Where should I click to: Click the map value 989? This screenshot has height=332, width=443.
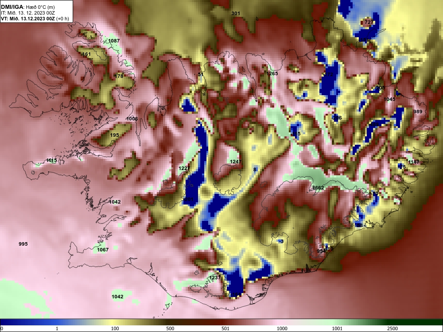pos(418,112)
